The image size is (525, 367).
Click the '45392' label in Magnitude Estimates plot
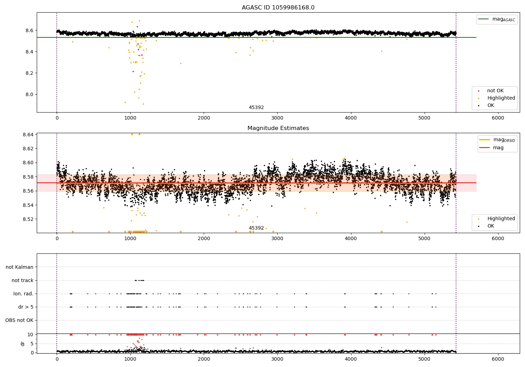(x=256, y=228)
